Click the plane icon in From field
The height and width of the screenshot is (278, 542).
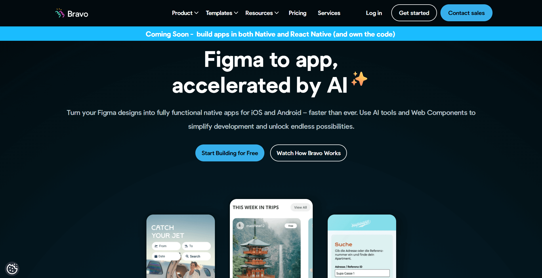pyautogui.click(x=156, y=246)
